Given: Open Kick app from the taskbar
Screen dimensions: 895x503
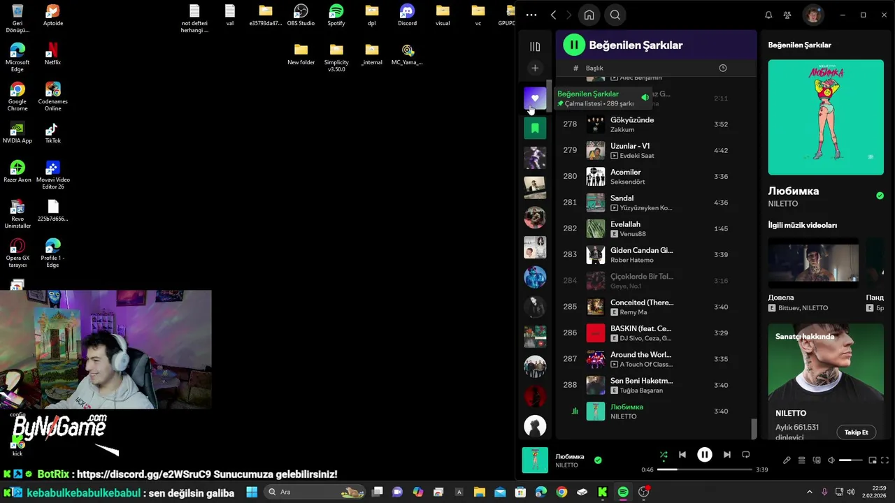Looking at the screenshot, I should [x=602, y=492].
